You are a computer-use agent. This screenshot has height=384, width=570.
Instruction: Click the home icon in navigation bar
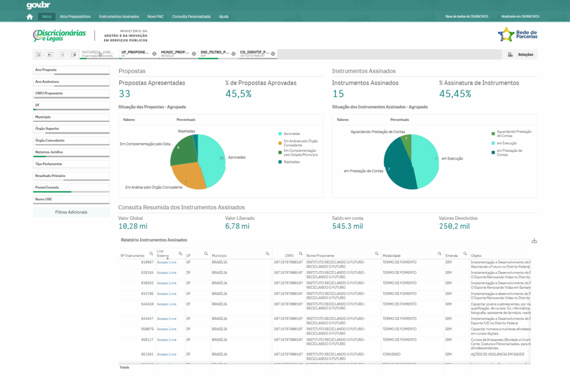[30, 17]
